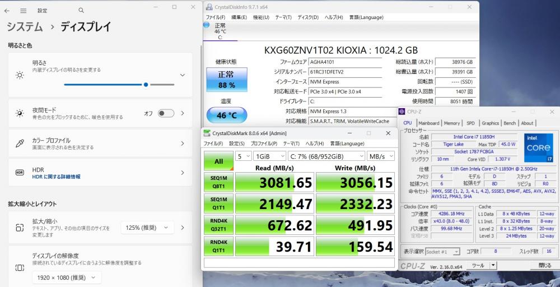The width and height of the screenshot is (560, 287).
Task: Click the serial number field 61RC31DFETV2
Action: point(346,72)
